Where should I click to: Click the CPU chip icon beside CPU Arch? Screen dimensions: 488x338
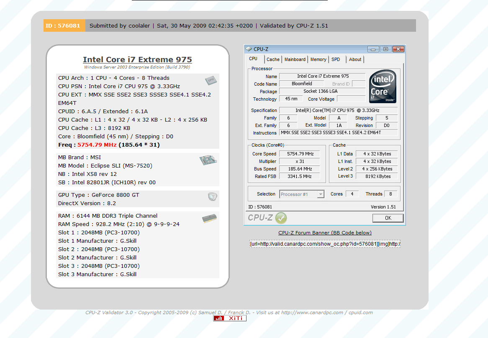click(211, 81)
